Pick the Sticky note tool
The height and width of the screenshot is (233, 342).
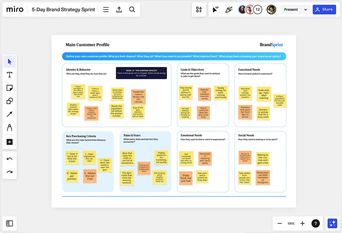10,88
